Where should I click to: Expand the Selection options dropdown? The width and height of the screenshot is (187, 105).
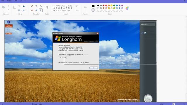(15, 10)
